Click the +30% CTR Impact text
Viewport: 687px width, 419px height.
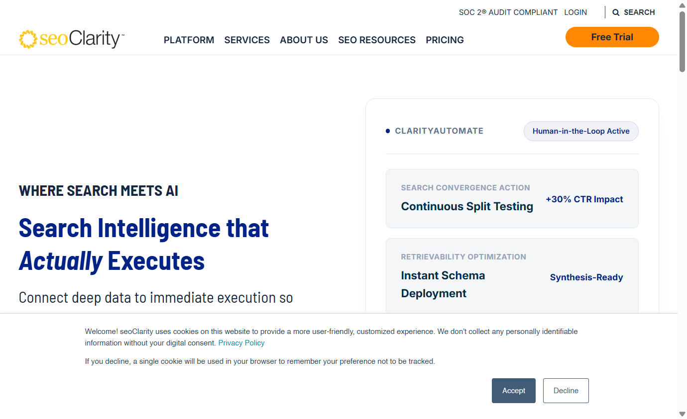584,199
